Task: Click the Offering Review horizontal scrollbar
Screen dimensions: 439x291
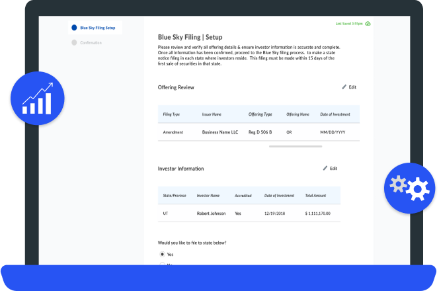Action: (x=296, y=146)
